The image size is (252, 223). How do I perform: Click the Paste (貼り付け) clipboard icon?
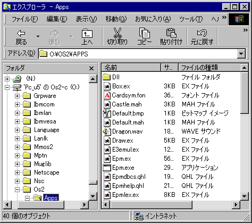tap(171, 33)
